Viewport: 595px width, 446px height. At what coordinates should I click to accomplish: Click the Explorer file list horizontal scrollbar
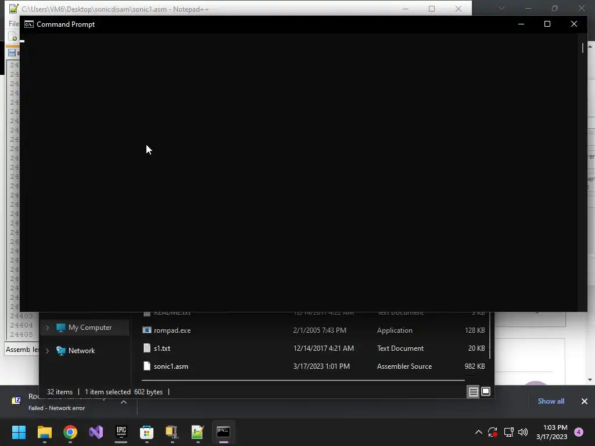click(x=303, y=380)
